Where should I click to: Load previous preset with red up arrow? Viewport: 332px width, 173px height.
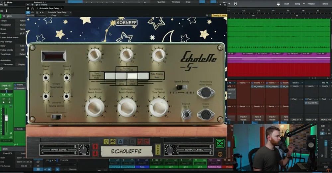(x=95, y=146)
